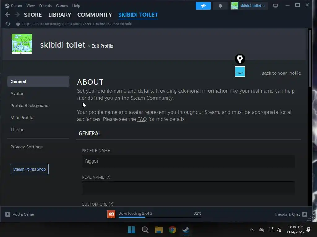Open Windows Search from the taskbar

point(145,230)
